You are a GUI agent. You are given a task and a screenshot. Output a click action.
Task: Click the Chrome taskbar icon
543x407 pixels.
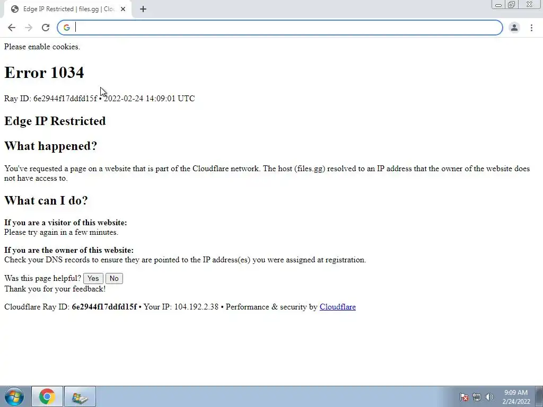click(x=47, y=396)
